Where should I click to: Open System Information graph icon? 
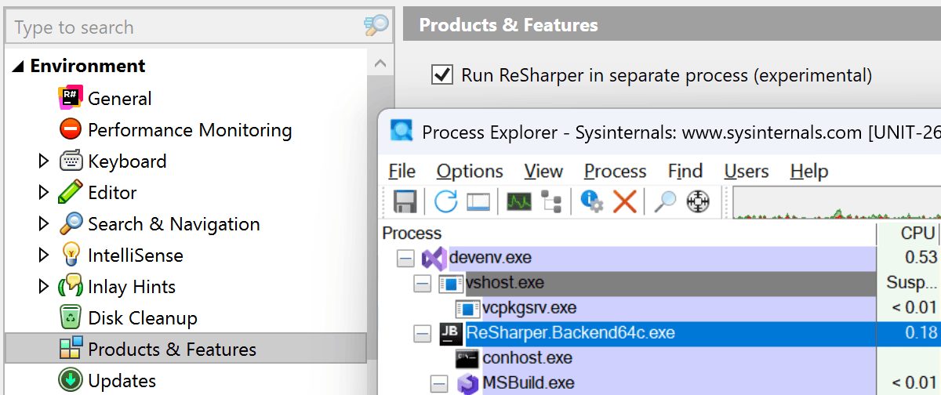point(518,201)
